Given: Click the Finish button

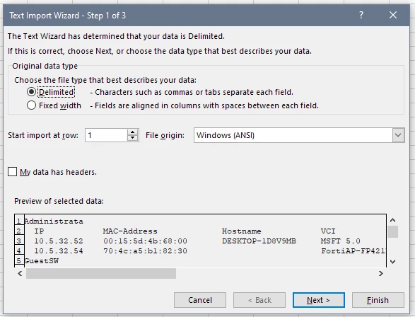Looking at the screenshot, I should coord(378,300).
